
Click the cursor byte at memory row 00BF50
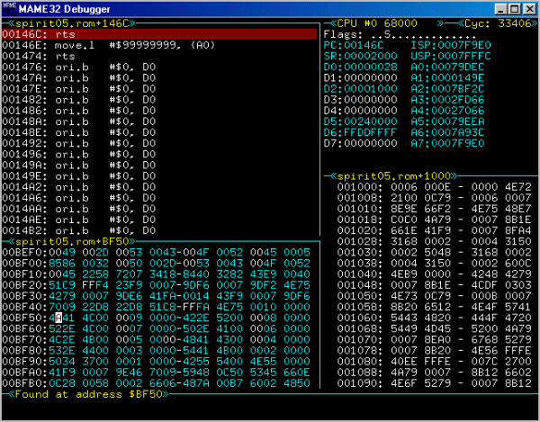click(x=59, y=319)
